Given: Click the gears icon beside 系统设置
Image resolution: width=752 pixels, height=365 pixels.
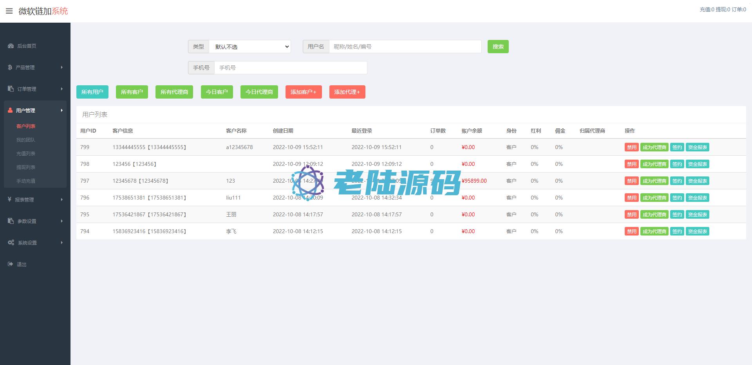Looking at the screenshot, I should click(x=11, y=243).
